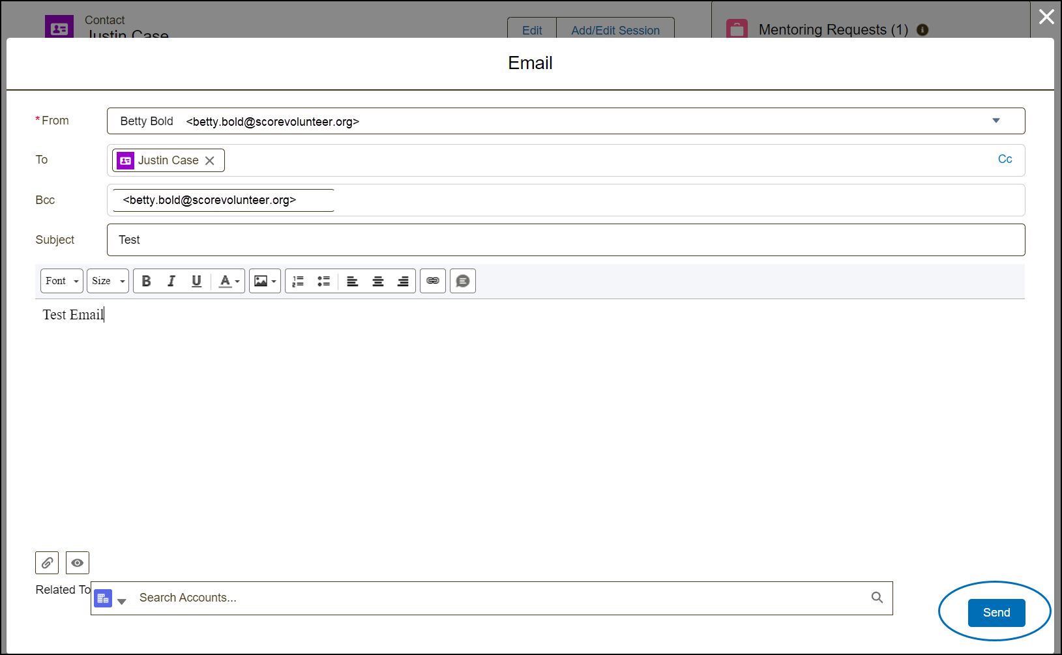Remove Justin Case from recipients

210,160
